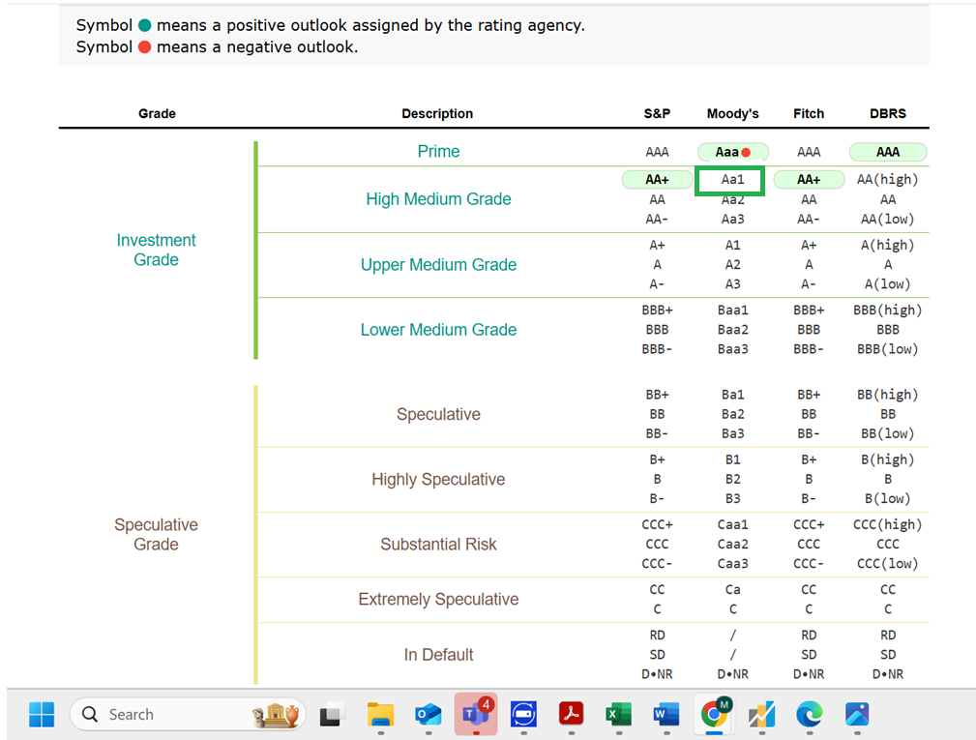Select the AA(low) rating in DBRS column

888,219
